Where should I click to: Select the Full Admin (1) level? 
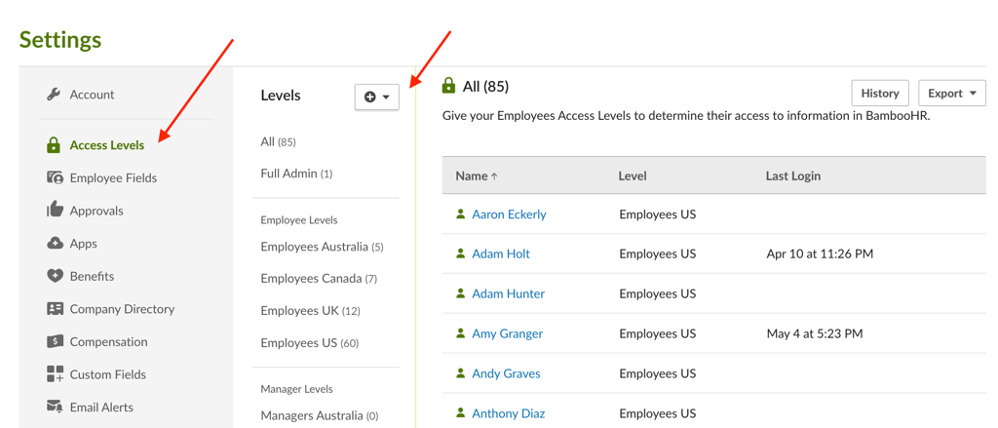tap(296, 174)
